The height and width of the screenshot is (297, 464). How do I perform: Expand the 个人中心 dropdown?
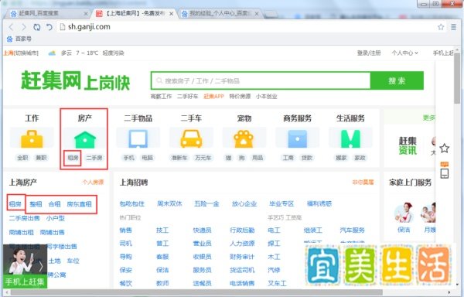click(404, 53)
